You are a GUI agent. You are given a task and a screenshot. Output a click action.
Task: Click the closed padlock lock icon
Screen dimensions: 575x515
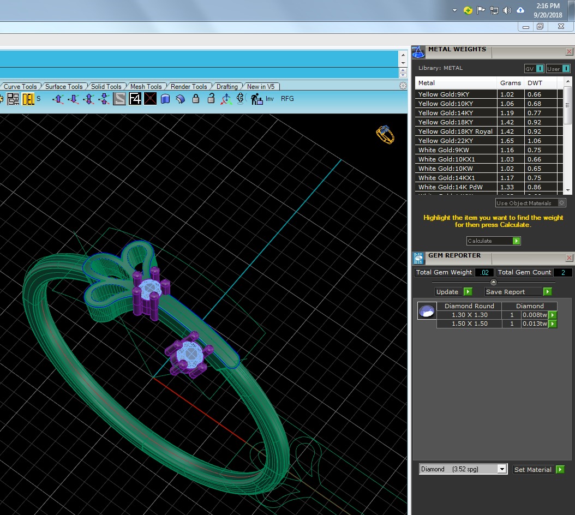(x=196, y=98)
